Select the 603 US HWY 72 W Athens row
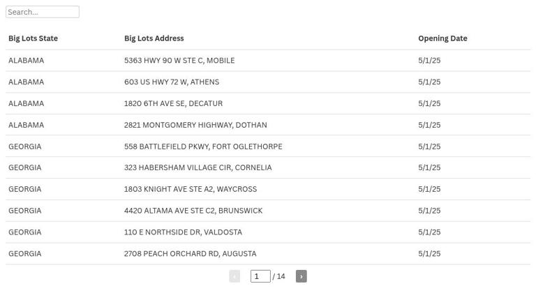The image size is (536, 293). pos(172,82)
